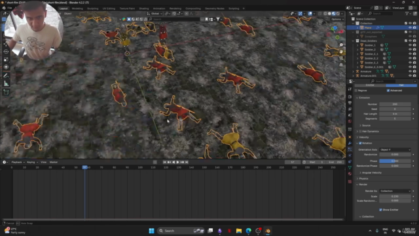This screenshot has width=419, height=236.
Task: Open the Tool properties tab
Action: (x=350, y=89)
